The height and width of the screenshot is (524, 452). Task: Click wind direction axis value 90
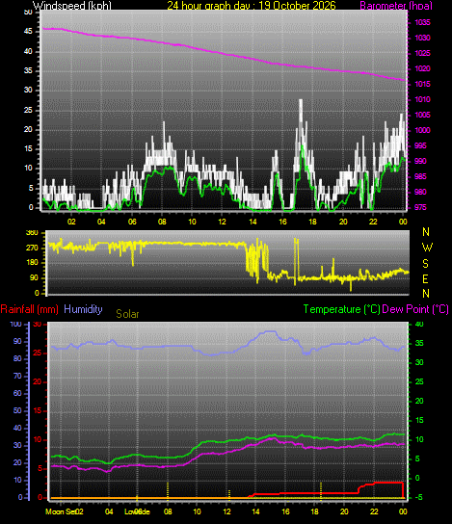[x=34, y=278]
